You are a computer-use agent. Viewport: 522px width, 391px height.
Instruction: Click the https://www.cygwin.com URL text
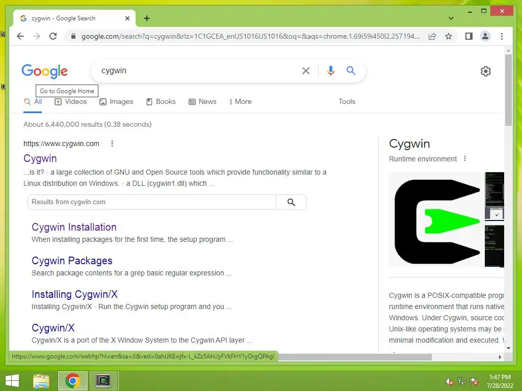(x=61, y=144)
